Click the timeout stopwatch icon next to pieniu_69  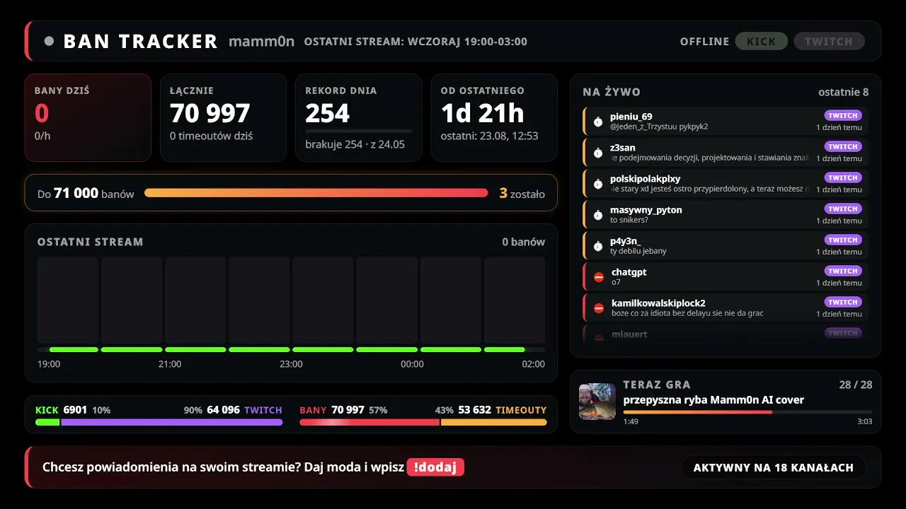(598, 122)
